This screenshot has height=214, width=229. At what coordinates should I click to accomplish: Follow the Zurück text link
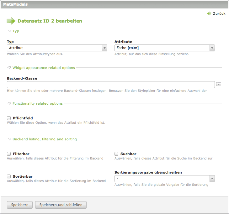(x=219, y=13)
